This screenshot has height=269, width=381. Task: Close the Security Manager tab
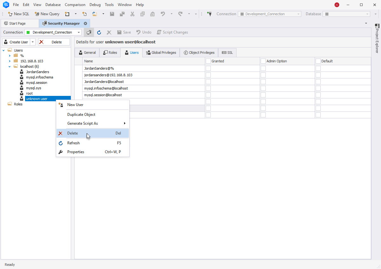85,23
